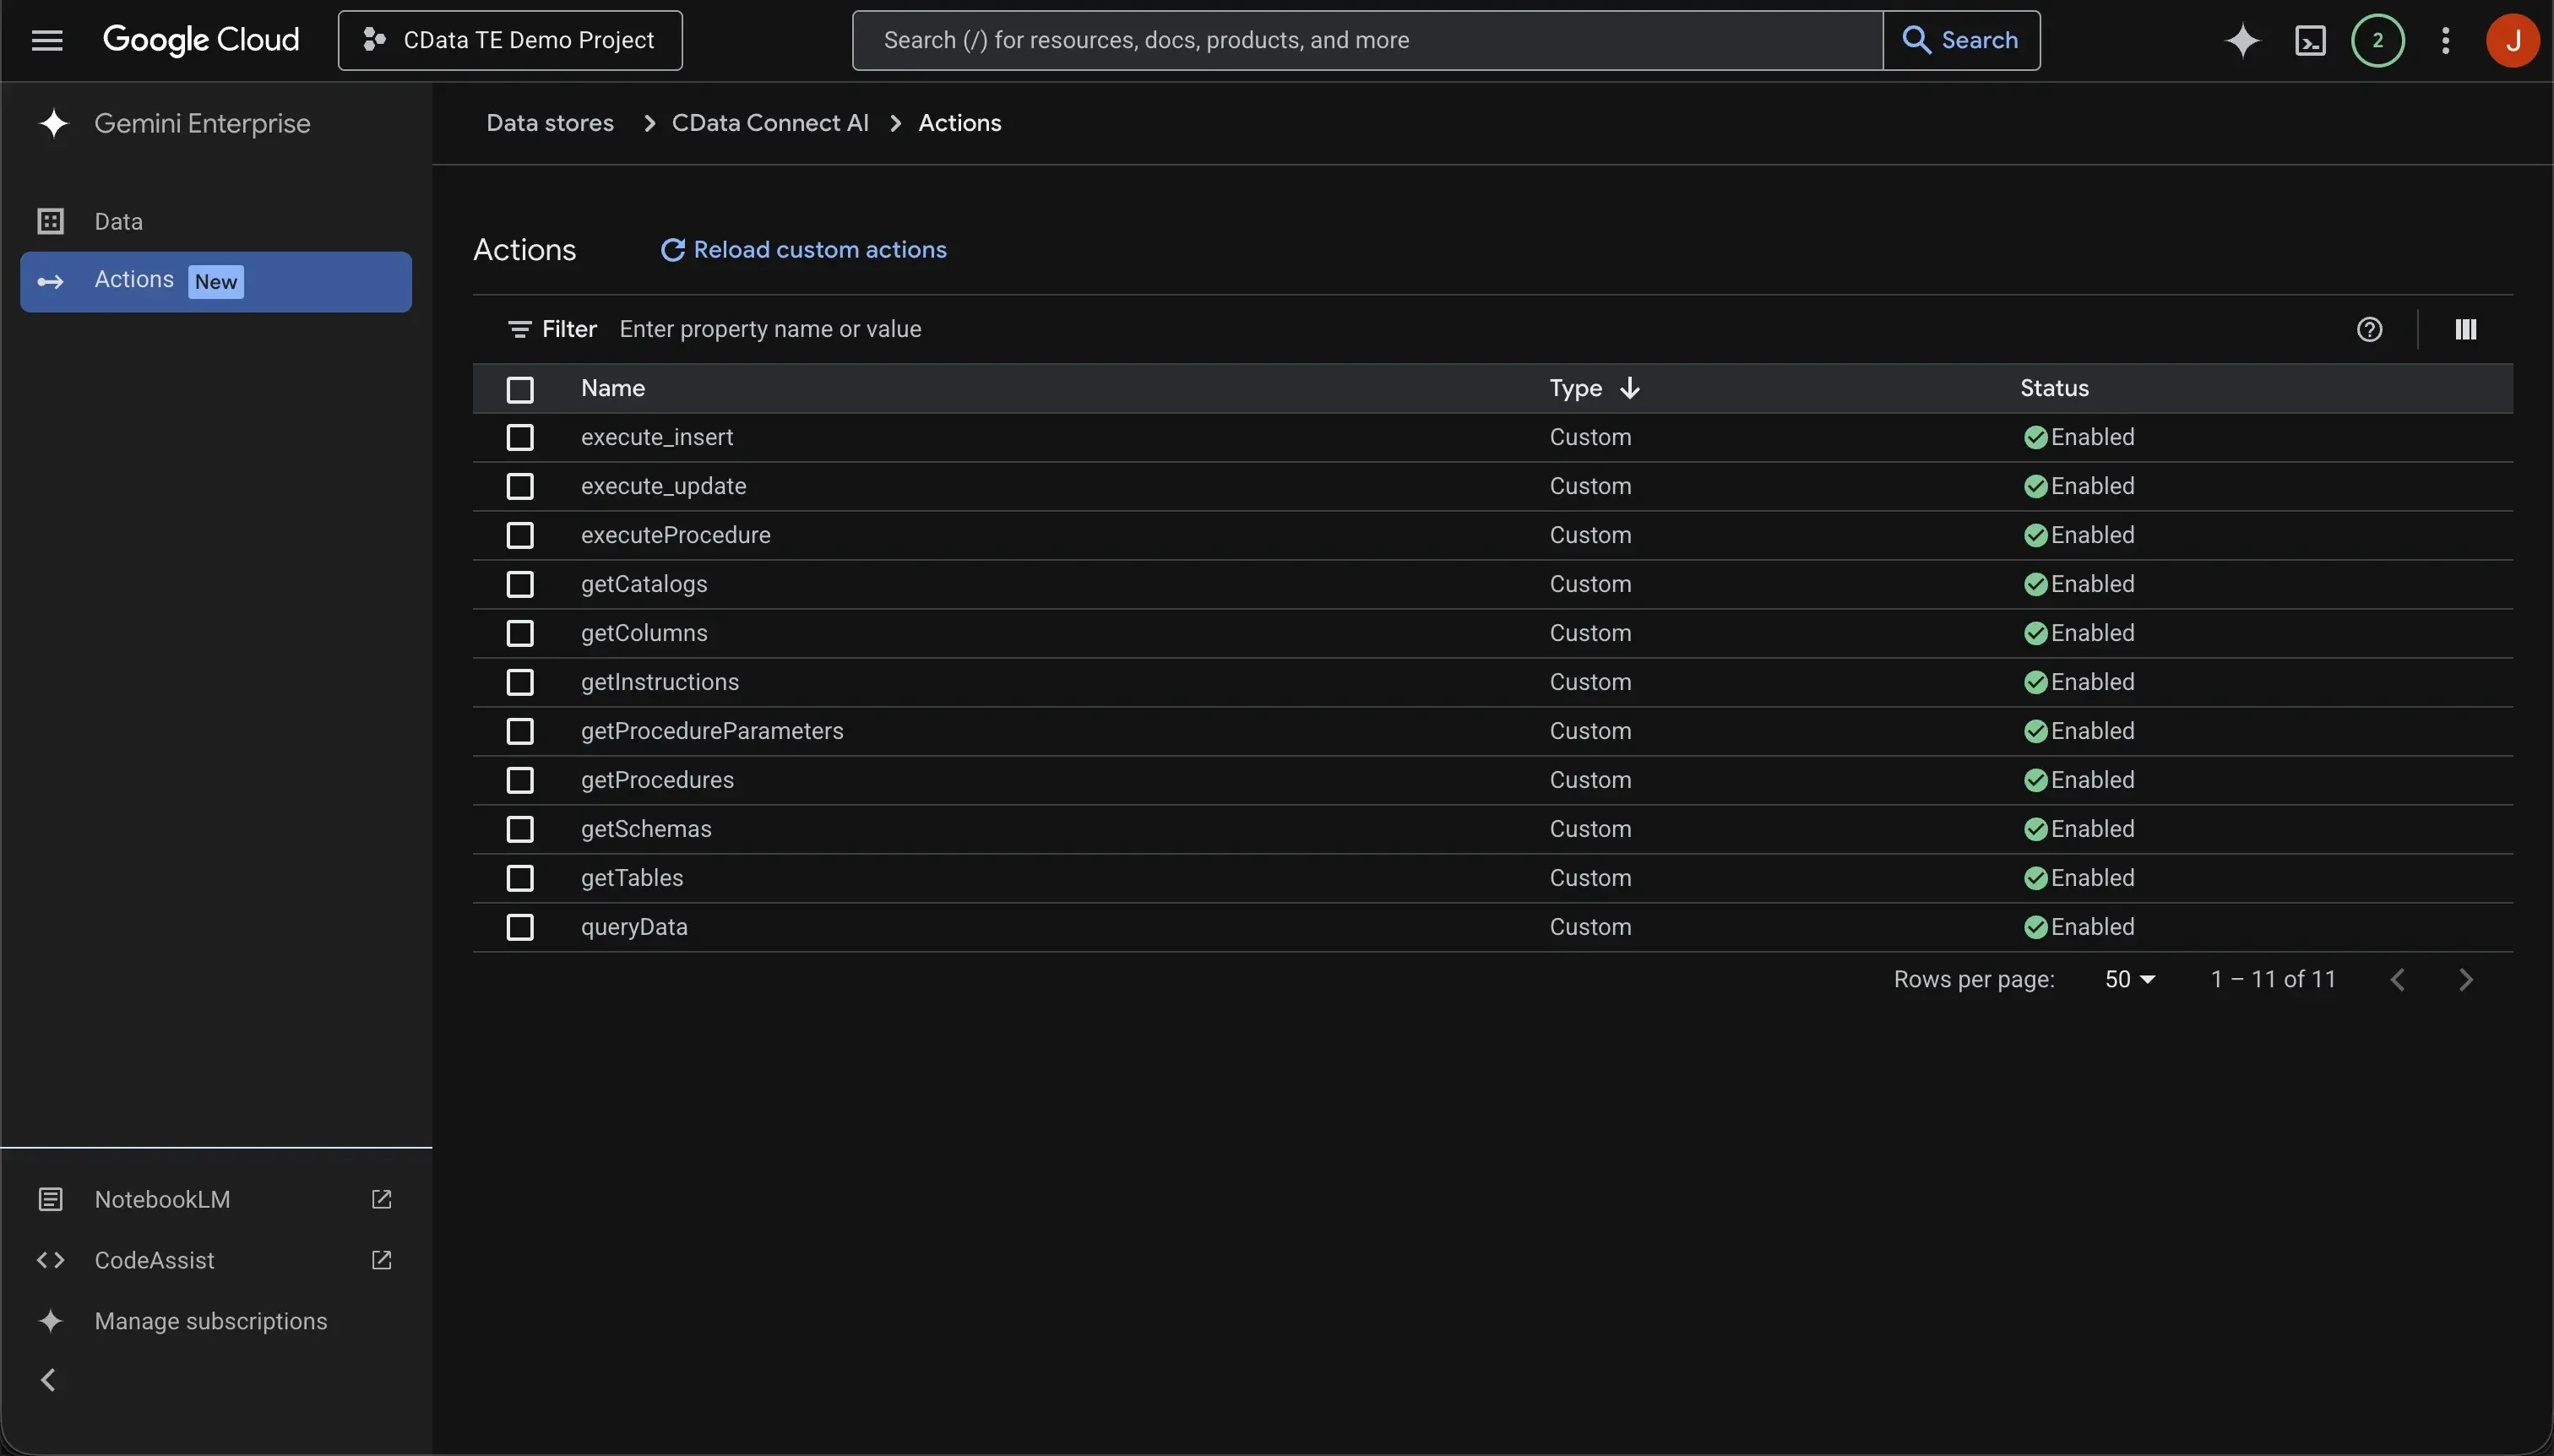Open the Data section in sidebar

pos(216,221)
